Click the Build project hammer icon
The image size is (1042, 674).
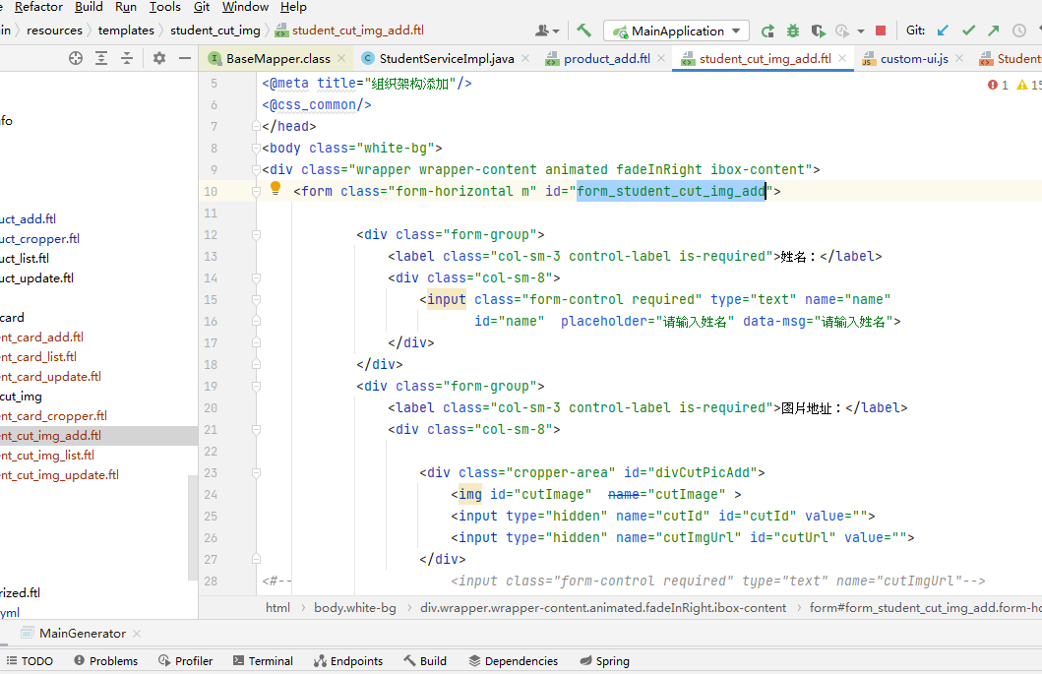(584, 31)
